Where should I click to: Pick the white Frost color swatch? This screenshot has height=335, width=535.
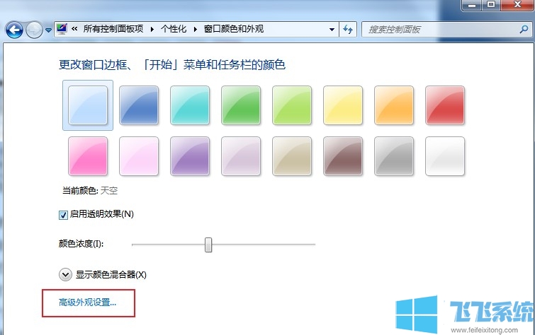(x=445, y=156)
